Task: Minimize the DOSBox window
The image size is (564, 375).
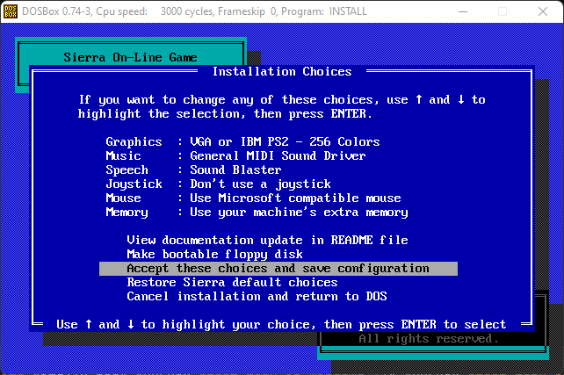Action: pos(463,11)
